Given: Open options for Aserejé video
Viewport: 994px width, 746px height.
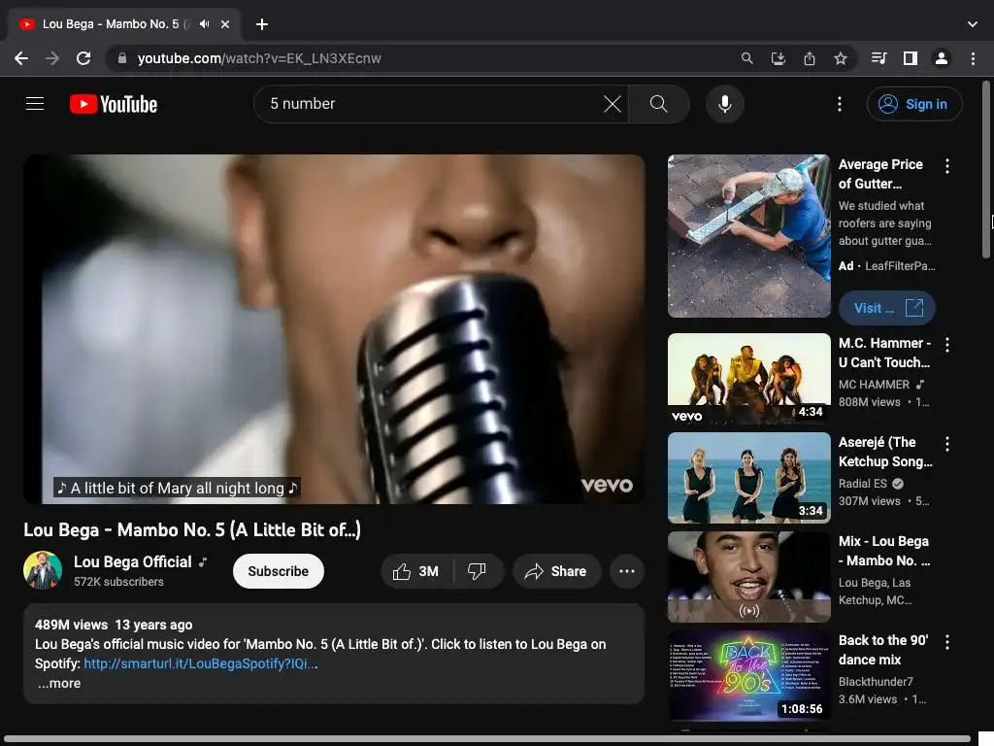Looking at the screenshot, I should [x=946, y=444].
